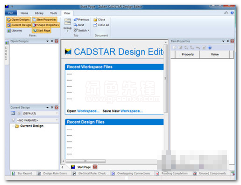
Task: Switch to the Tools ribbon tab
Action: point(54,13)
